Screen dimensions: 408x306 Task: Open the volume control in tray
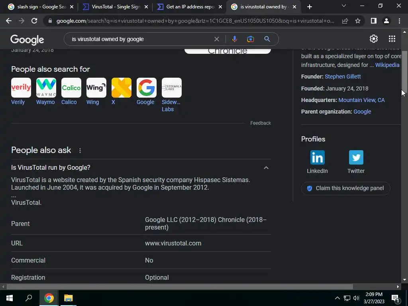356,298
